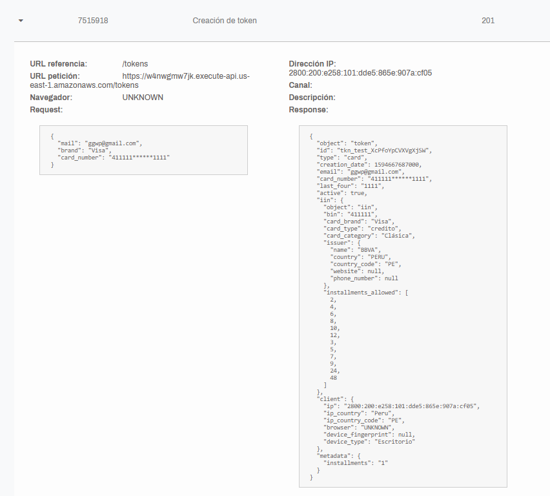This screenshot has width=550, height=496.
Task: Click the Dirección IP address value
Action: coord(360,73)
